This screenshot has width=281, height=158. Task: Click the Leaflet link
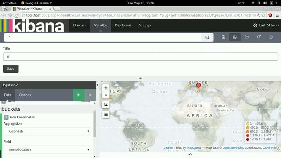coord(168,148)
